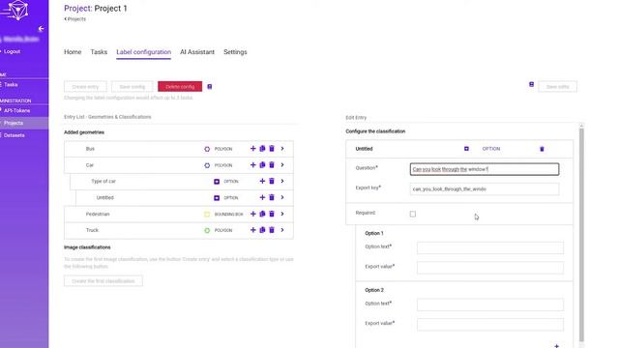The height and width of the screenshot is (348, 619).
Task: Duplicate the Pedestrian entry
Action: pos(262,214)
